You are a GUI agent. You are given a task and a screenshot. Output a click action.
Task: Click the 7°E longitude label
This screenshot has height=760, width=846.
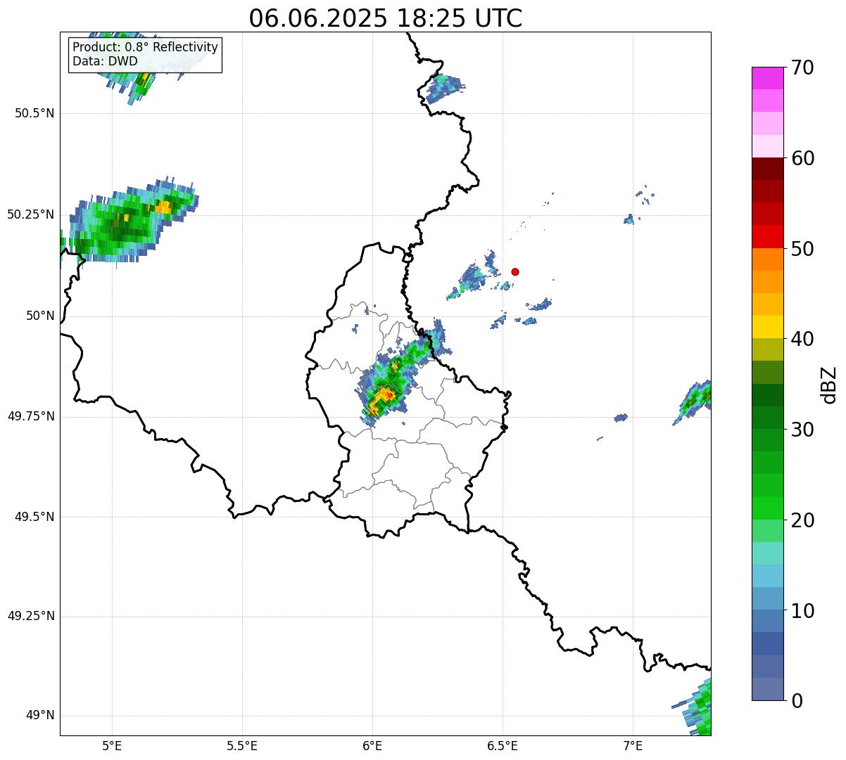633,745
